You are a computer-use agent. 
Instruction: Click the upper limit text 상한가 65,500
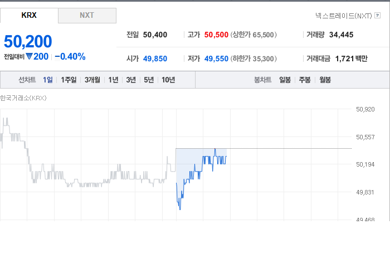(253, 35)
